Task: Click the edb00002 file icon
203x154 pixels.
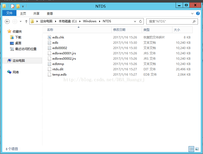Action: coord(49,48)
